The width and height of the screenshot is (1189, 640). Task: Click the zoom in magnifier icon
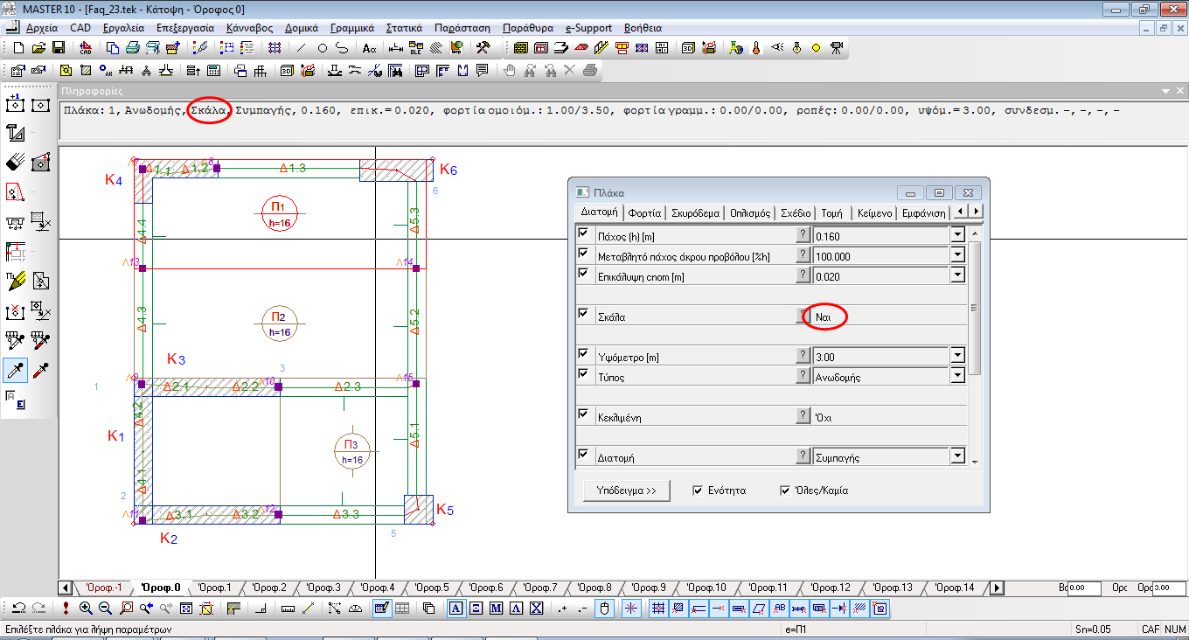pos(86,609)
